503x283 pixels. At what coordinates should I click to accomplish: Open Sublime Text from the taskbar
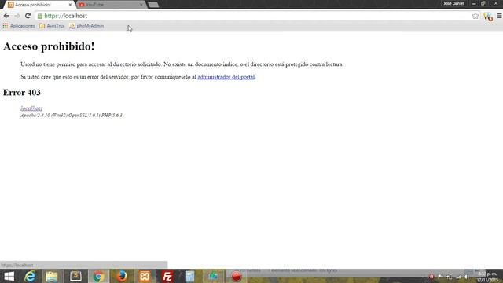(x=75, y=276)
